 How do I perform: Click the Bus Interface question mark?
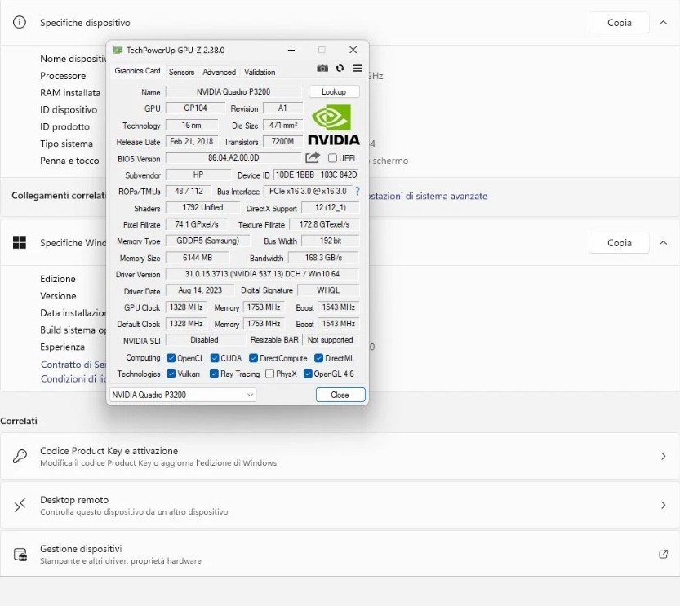click(357, 191)
